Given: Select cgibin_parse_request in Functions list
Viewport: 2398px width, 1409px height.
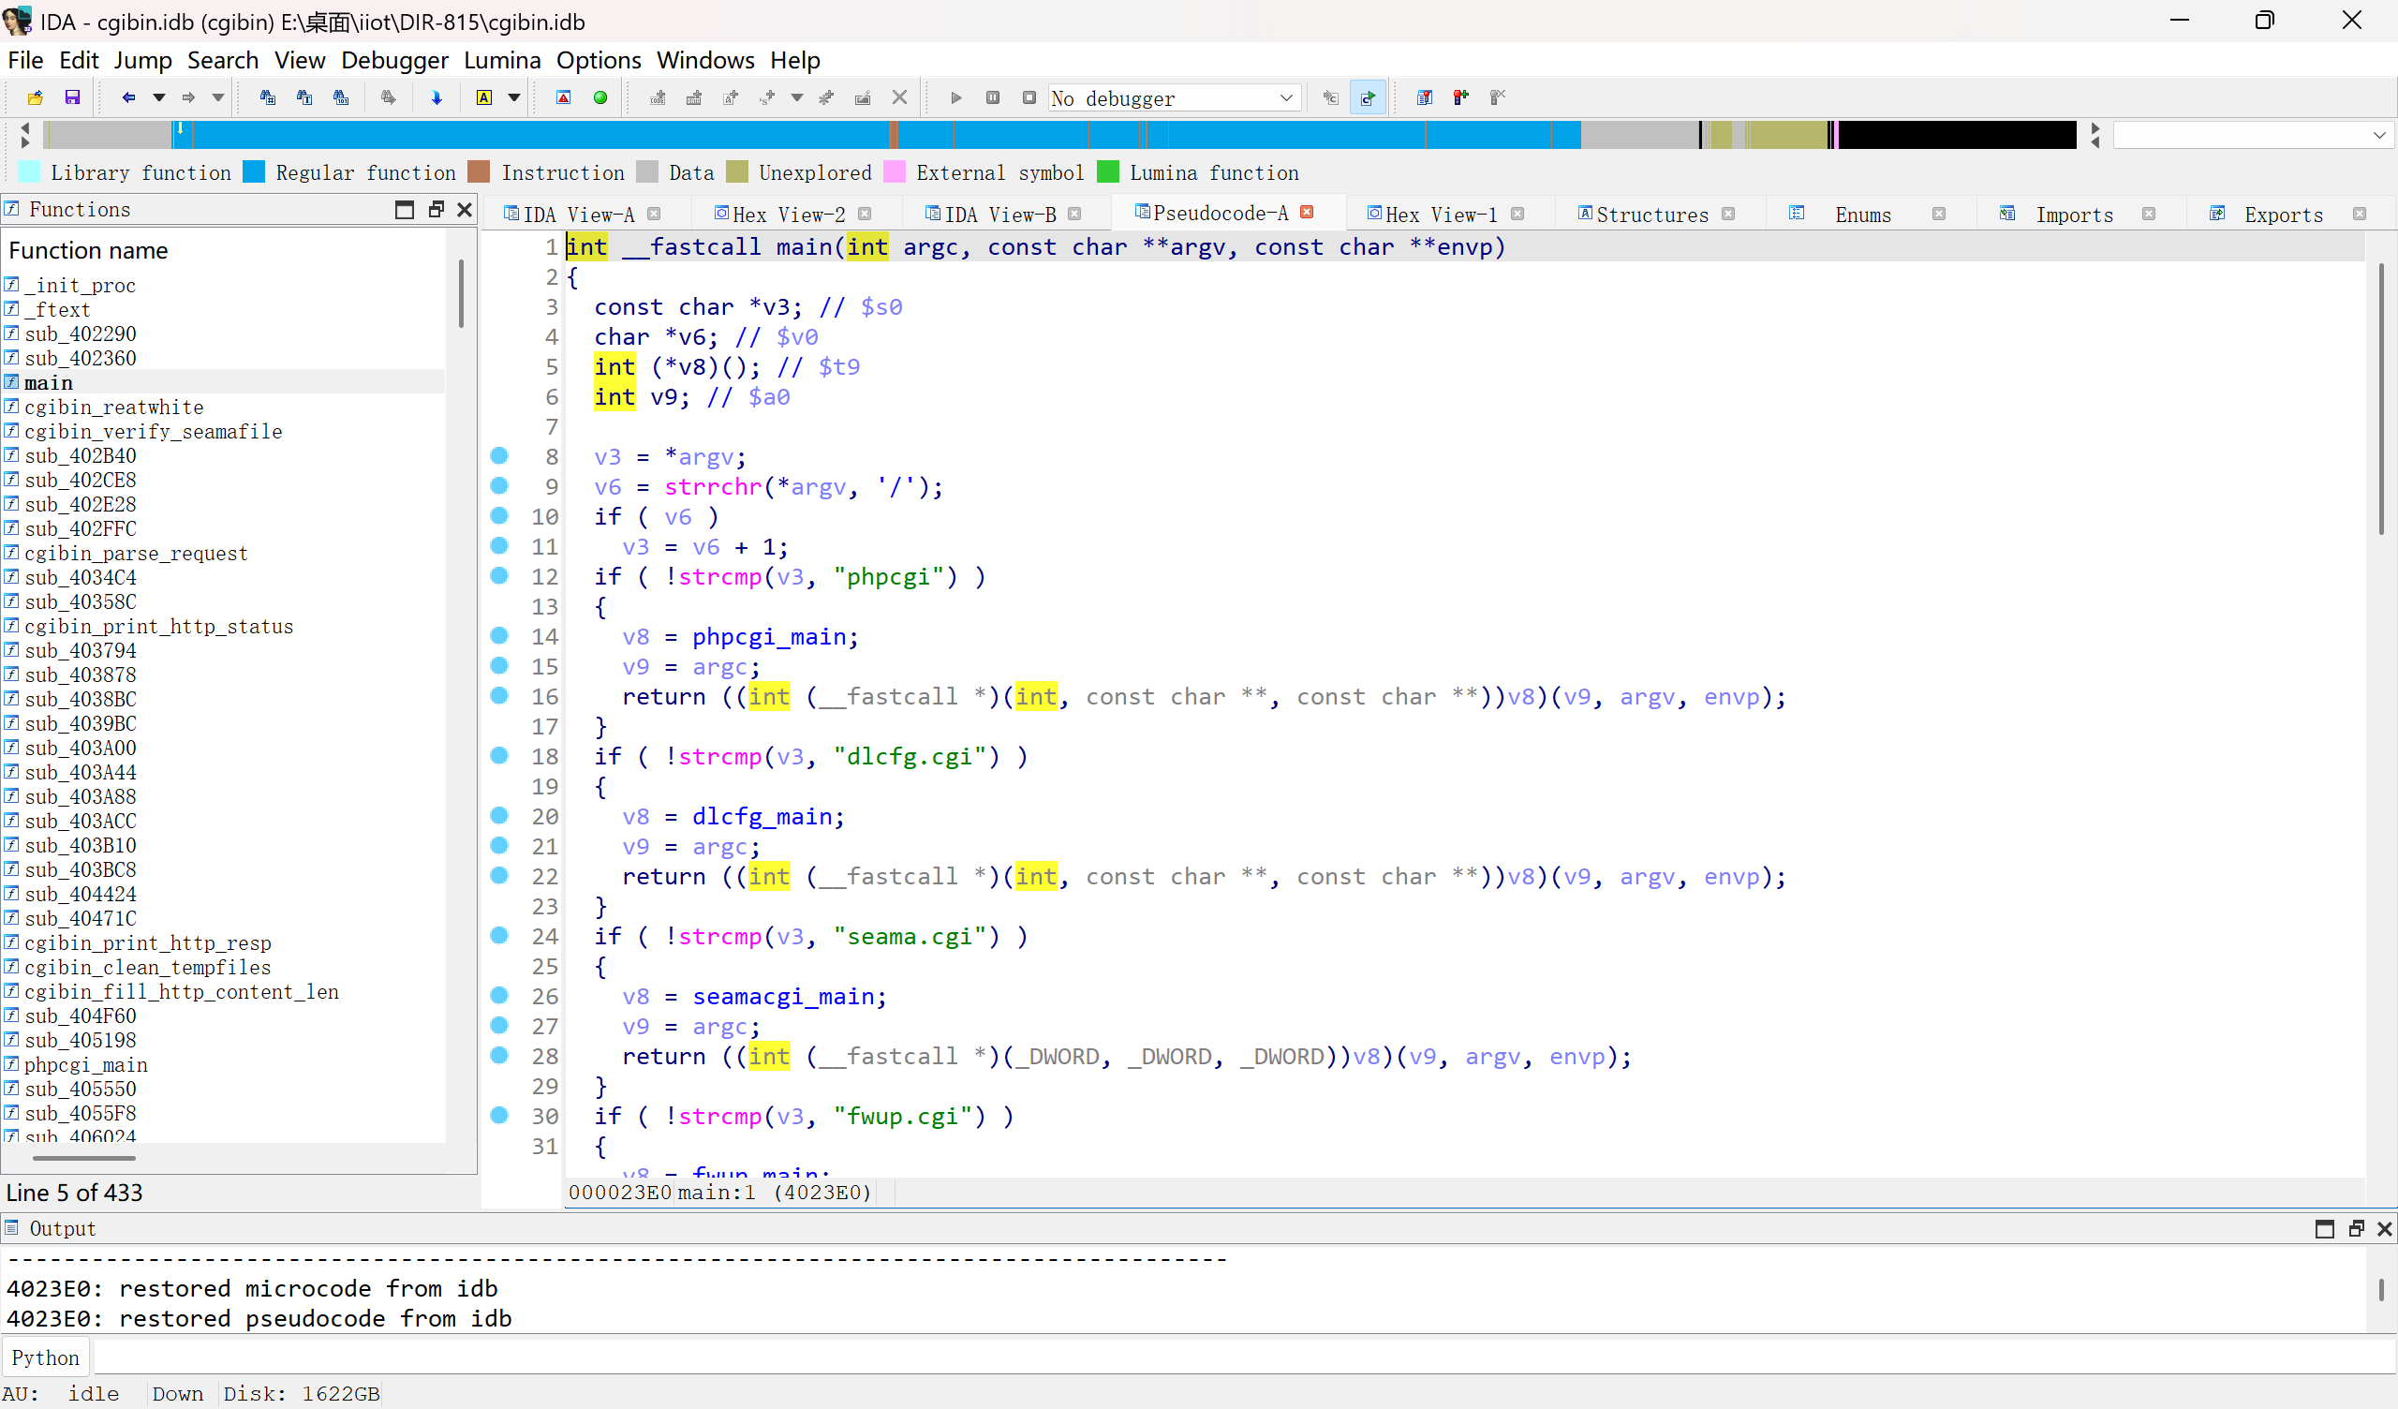Looking at the screenshot, I should point(224,553).
